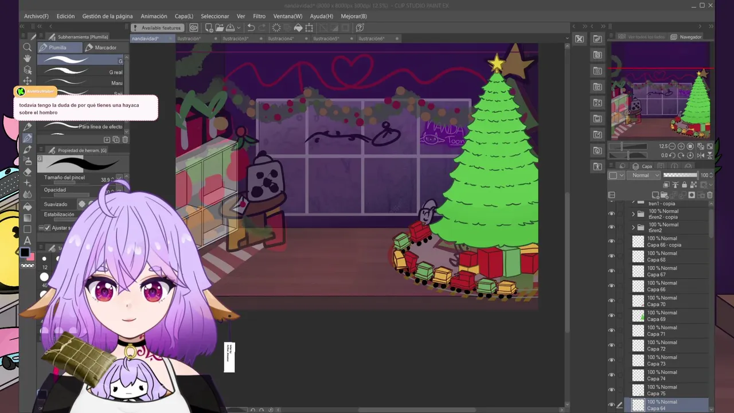The image size is (734, 413).
Task: Open the Capa(L) menu
Action: (x=184, y=16)
